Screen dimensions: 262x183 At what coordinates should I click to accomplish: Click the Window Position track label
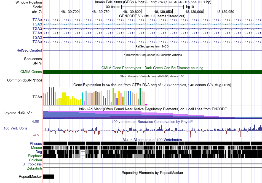pos(29,2)
